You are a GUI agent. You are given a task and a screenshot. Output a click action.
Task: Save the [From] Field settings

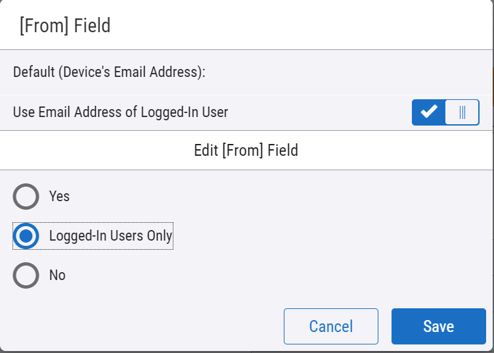click(x=438, y=326)
